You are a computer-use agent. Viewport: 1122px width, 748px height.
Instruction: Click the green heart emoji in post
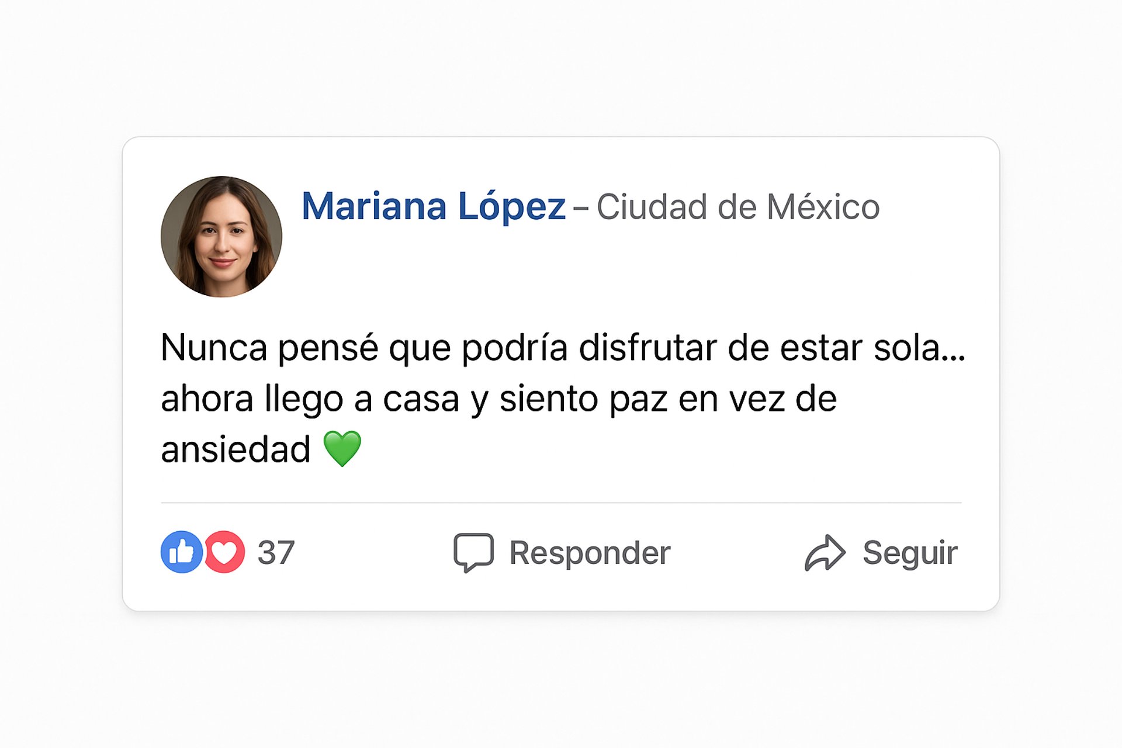point(342,449)
